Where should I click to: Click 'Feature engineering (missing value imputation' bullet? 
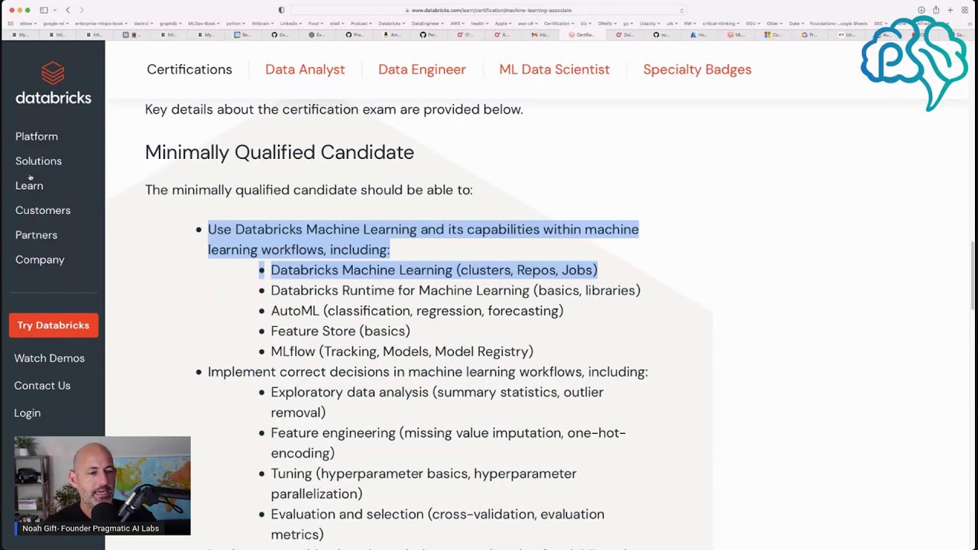tap(448, 443)
